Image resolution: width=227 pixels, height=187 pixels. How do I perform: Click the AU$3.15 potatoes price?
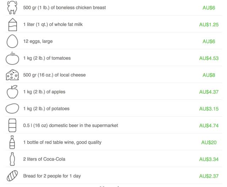[209, 109]
